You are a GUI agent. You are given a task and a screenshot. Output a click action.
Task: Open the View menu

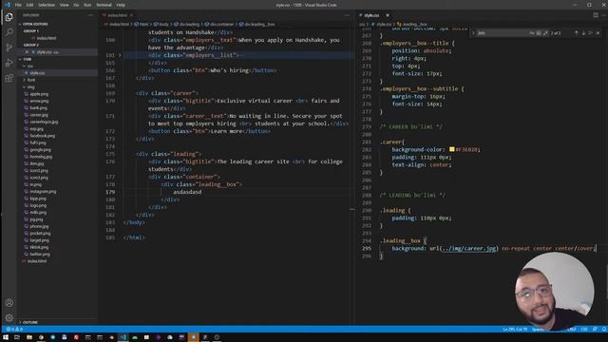[65, 5]
